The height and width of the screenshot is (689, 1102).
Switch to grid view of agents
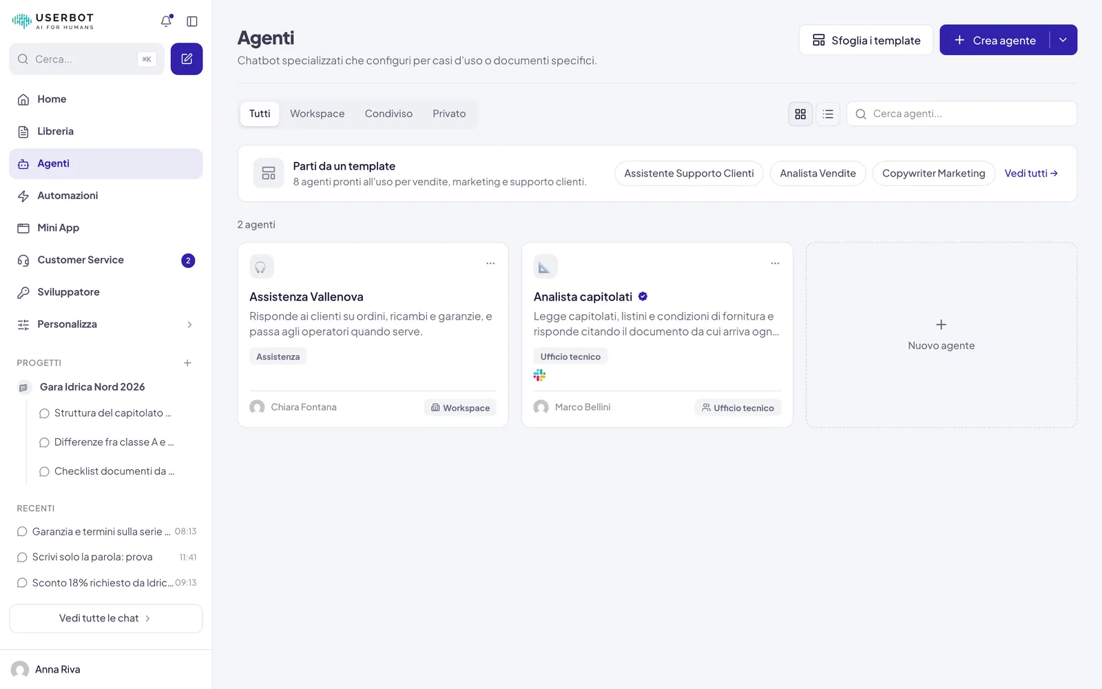(x=800, y=114)
